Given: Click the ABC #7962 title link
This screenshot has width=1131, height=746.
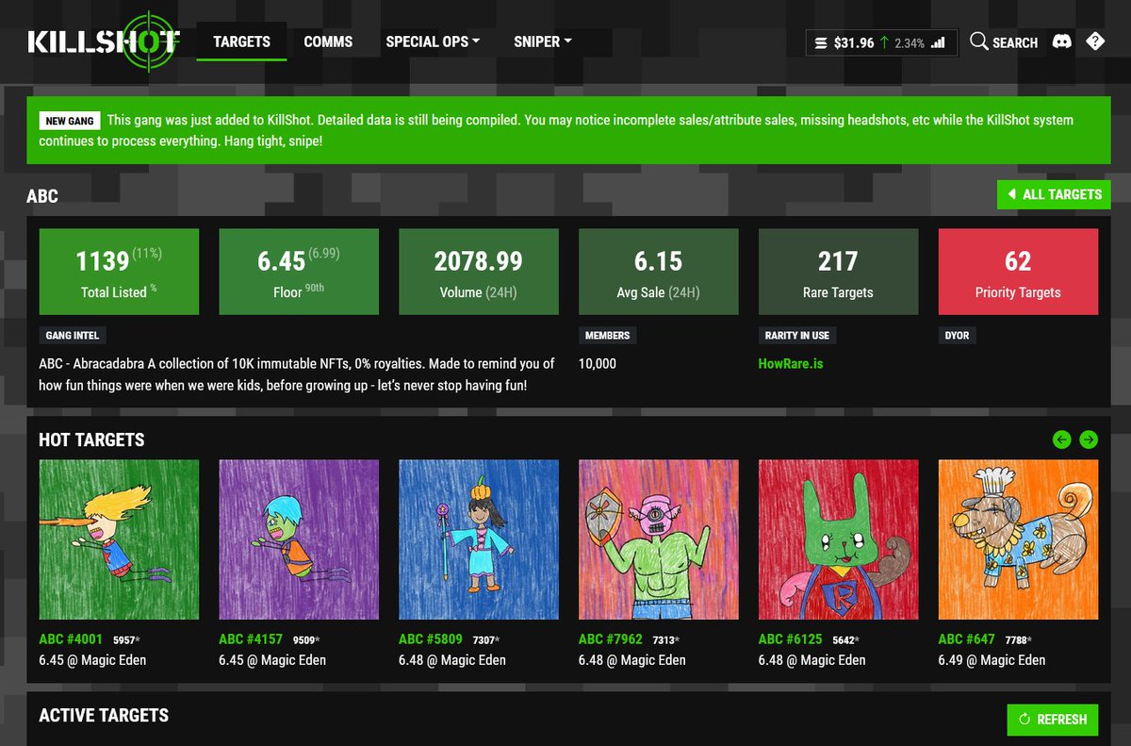Looking at the screenshot, I should [x=611, y=638].
